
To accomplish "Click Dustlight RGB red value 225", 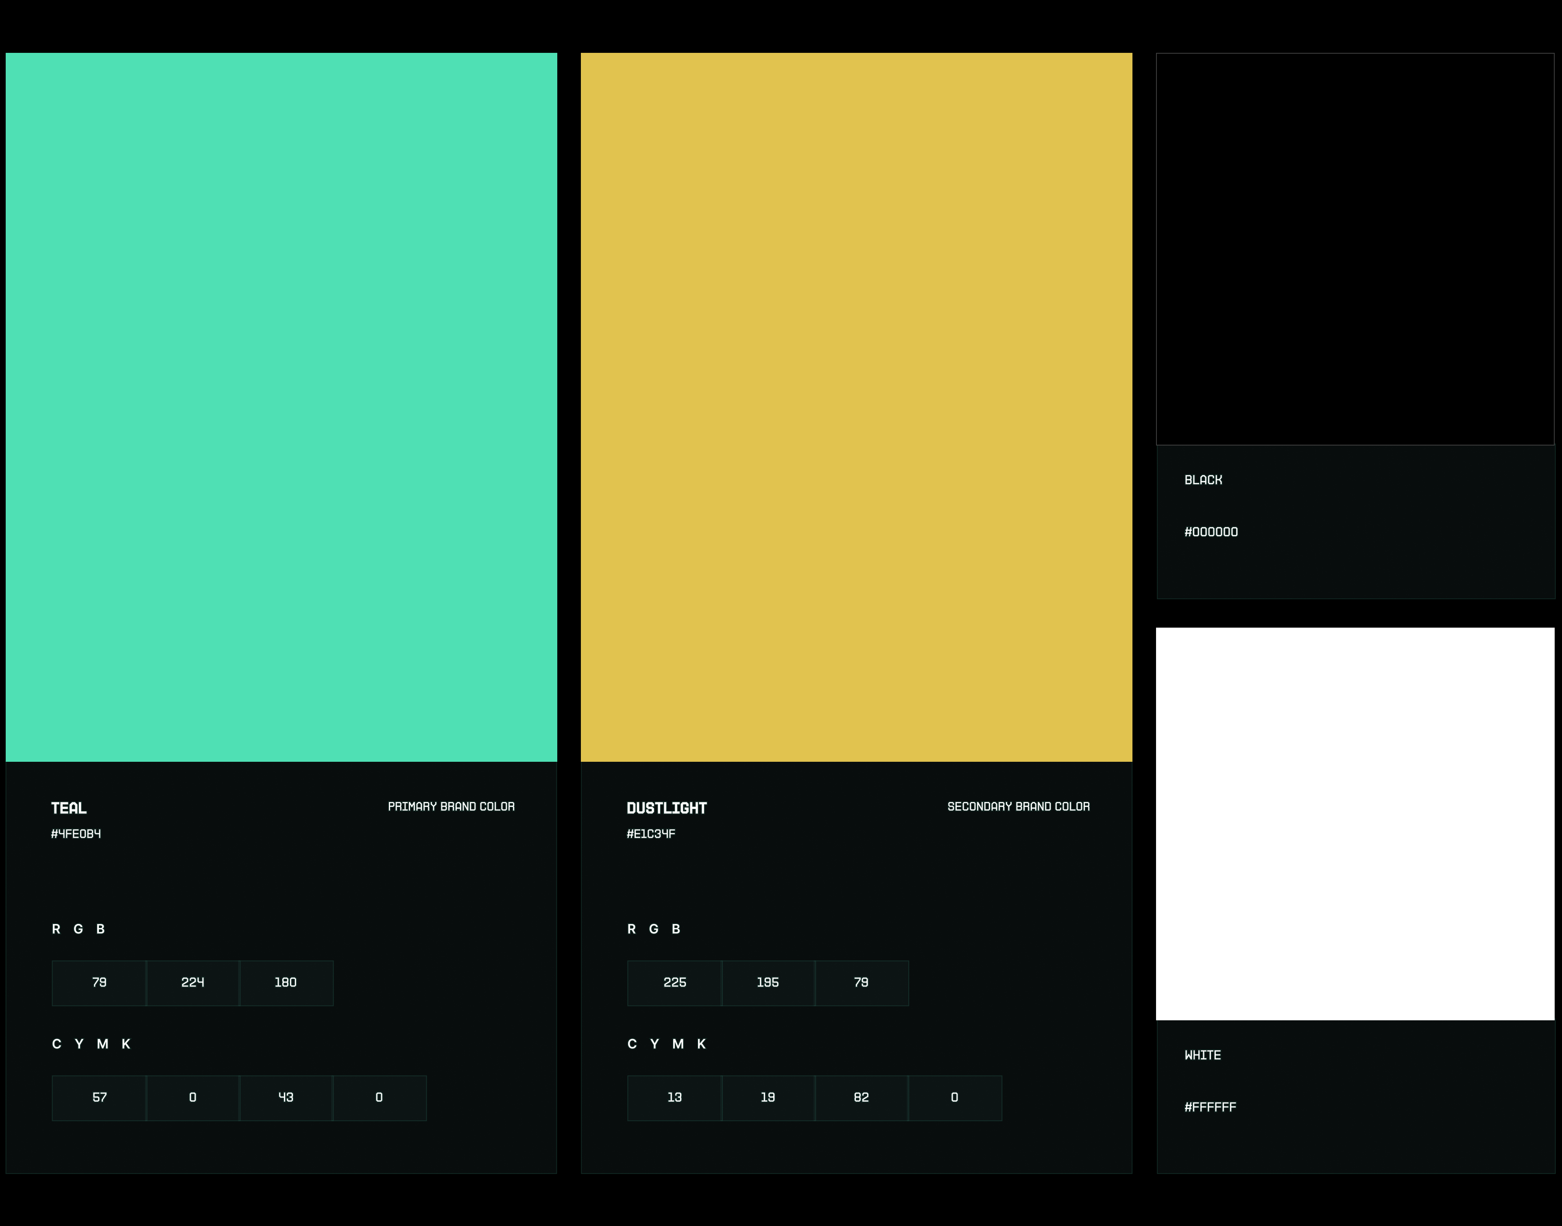I will pyautogui.click(x=674, y=983).
